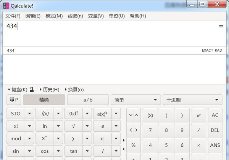This screenshot has width=229, height=160.
Task: Move cursor left with the < key
Action: click(131, 130)
